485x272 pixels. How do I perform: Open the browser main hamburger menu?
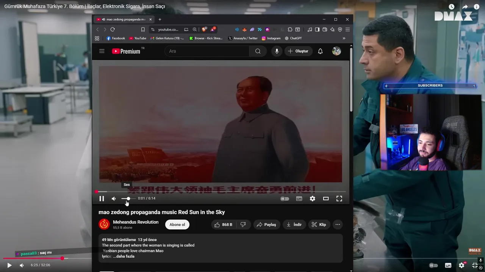click(x=347, y=29)
